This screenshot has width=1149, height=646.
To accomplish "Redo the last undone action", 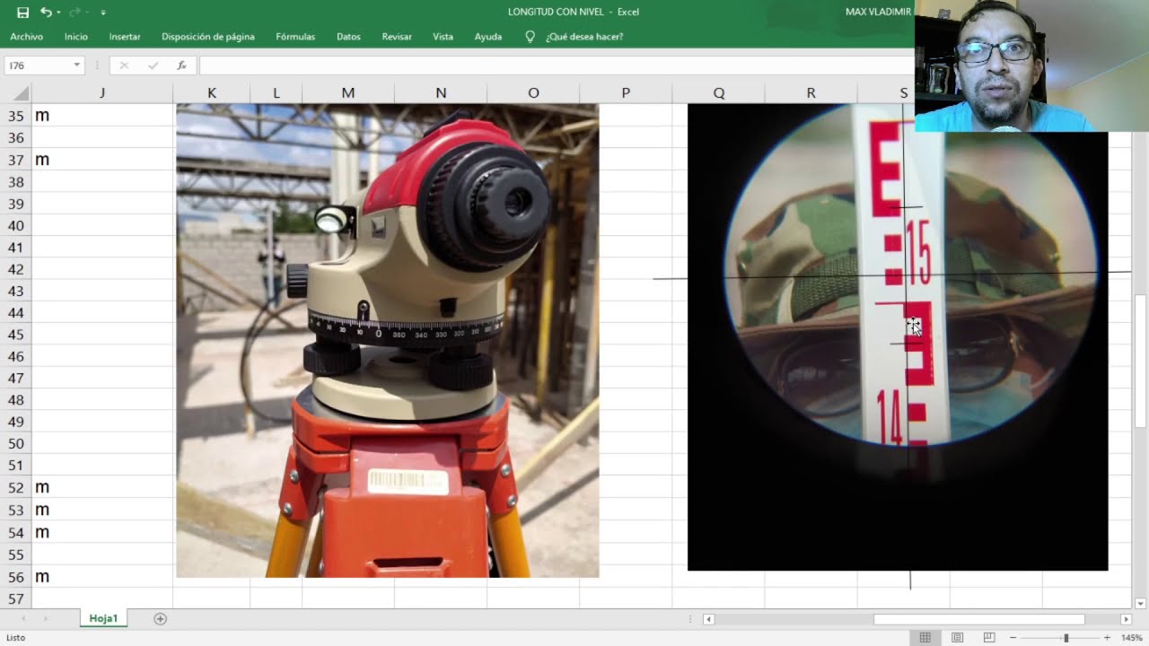I will click(75, 13).
